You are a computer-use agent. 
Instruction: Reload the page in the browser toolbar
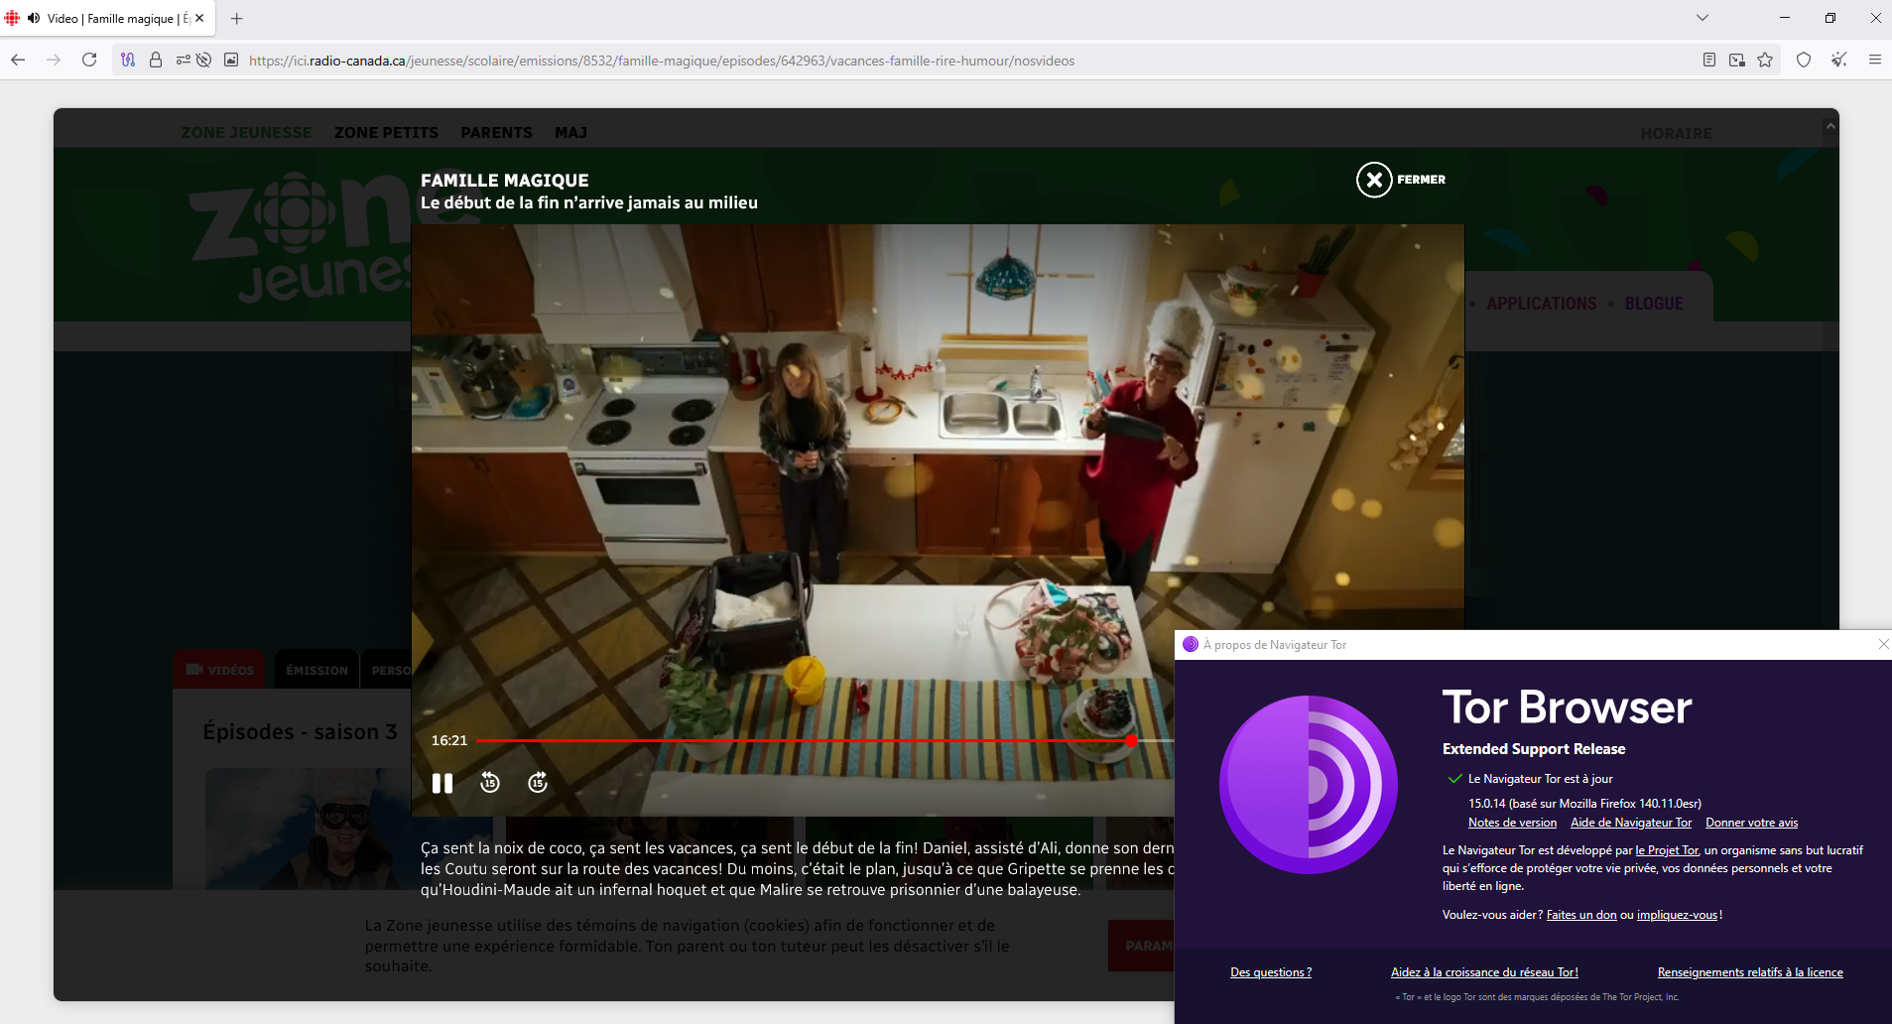89,61
